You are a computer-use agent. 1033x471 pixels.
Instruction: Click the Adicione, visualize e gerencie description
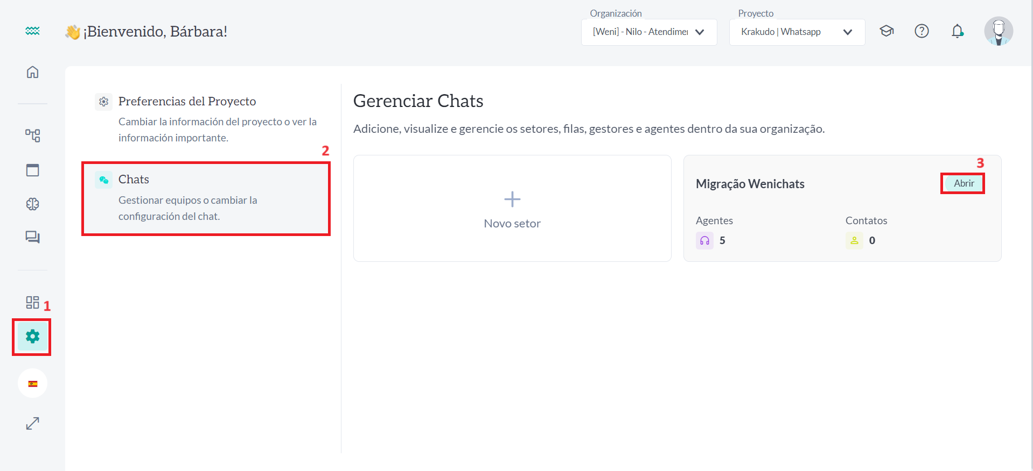pyautogui.click(x=589, y=129)
